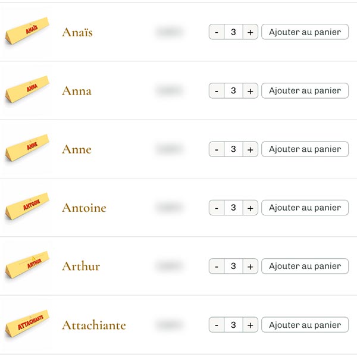357x357 pixels.
Task: Click plus button for Attachiante
Action: pos(250,325)
